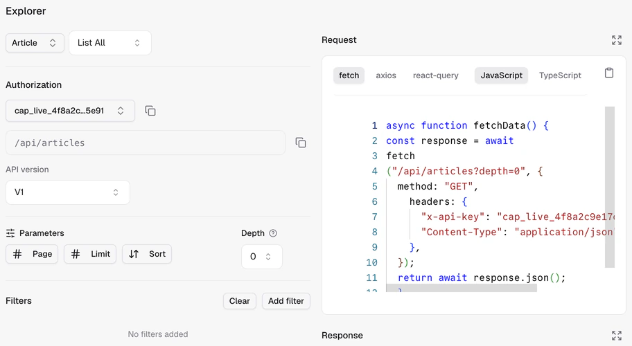Click the 'No filters added' text
The image size is (632, 346).
[158, 334]
